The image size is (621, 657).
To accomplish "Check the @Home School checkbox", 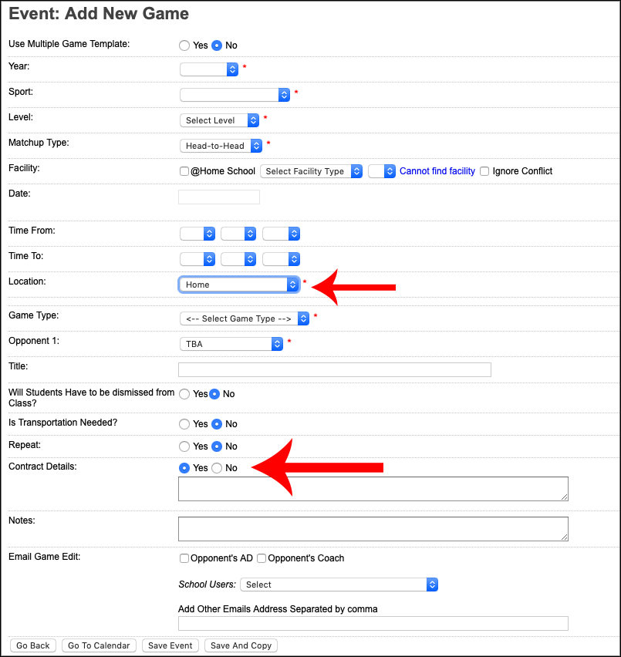I will click(184, 171).
